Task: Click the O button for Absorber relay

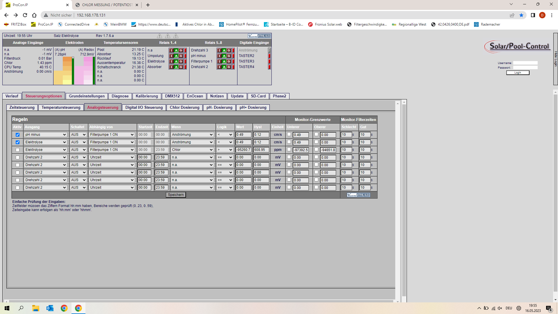Action: pyautogui.click(x=181, y=67)
